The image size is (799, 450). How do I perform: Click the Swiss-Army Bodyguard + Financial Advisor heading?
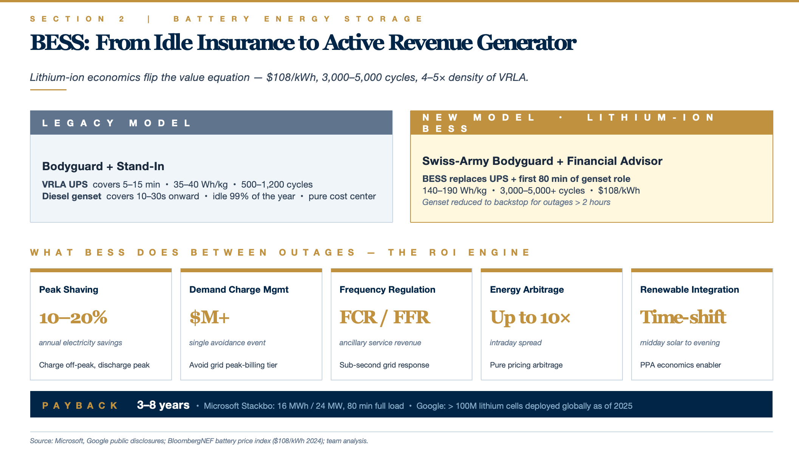click(542, 161)
